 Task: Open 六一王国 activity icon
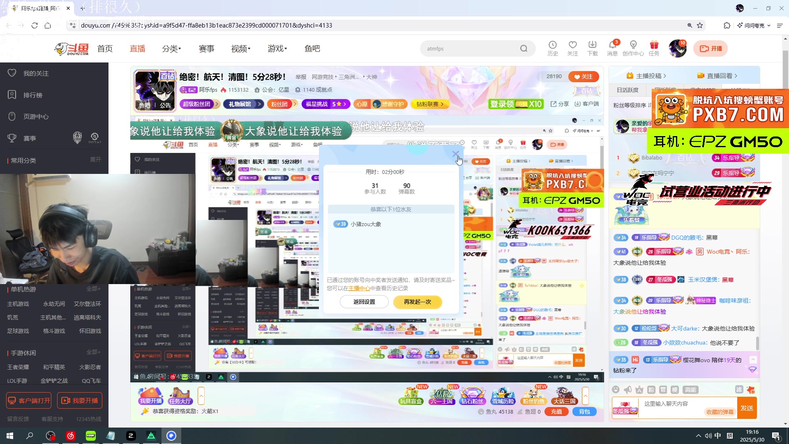(x=441, y=396)
